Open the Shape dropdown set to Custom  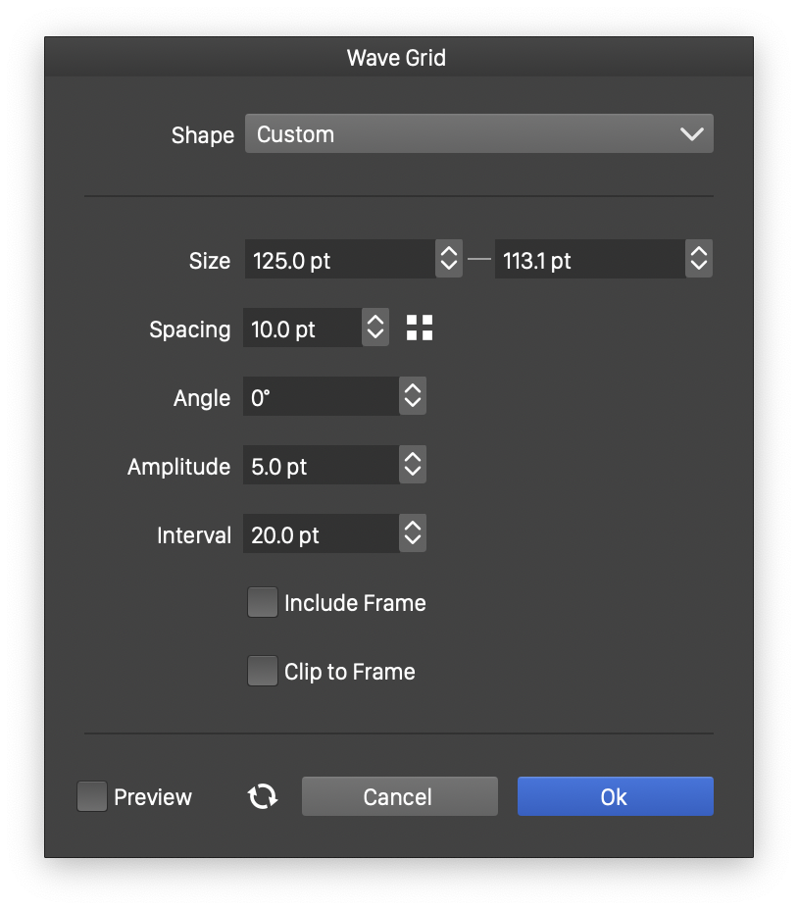[478, 134]
